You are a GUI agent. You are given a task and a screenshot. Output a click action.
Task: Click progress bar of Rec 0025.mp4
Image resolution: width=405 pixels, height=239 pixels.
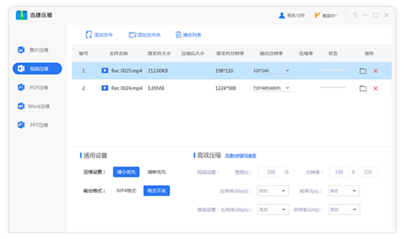coord(333,70)
